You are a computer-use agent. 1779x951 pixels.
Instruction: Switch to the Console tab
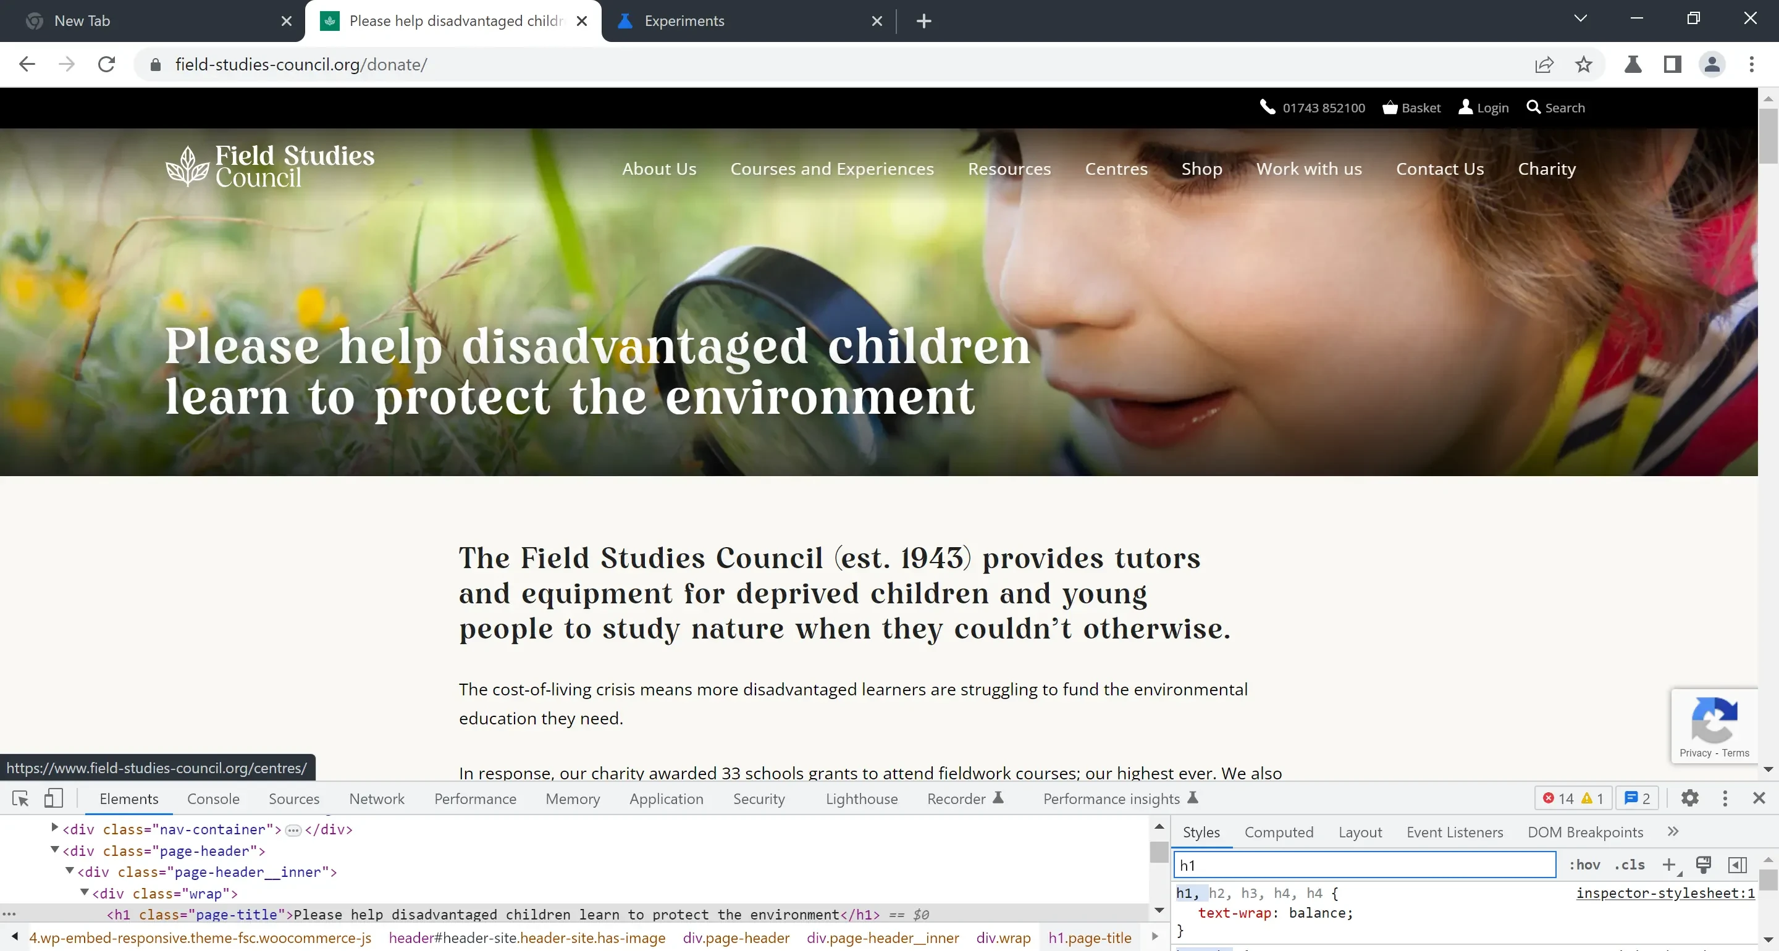point(212,798)
